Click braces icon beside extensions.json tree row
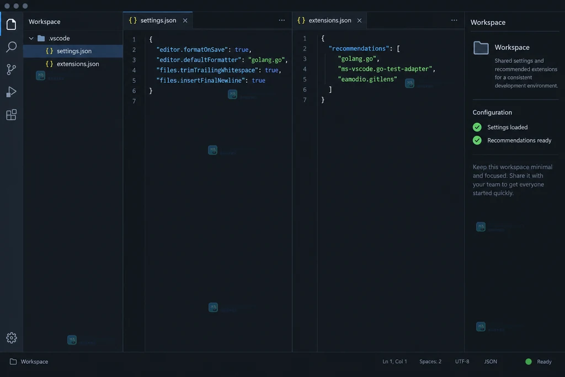The image size is (565, 377). click(49, 64)
